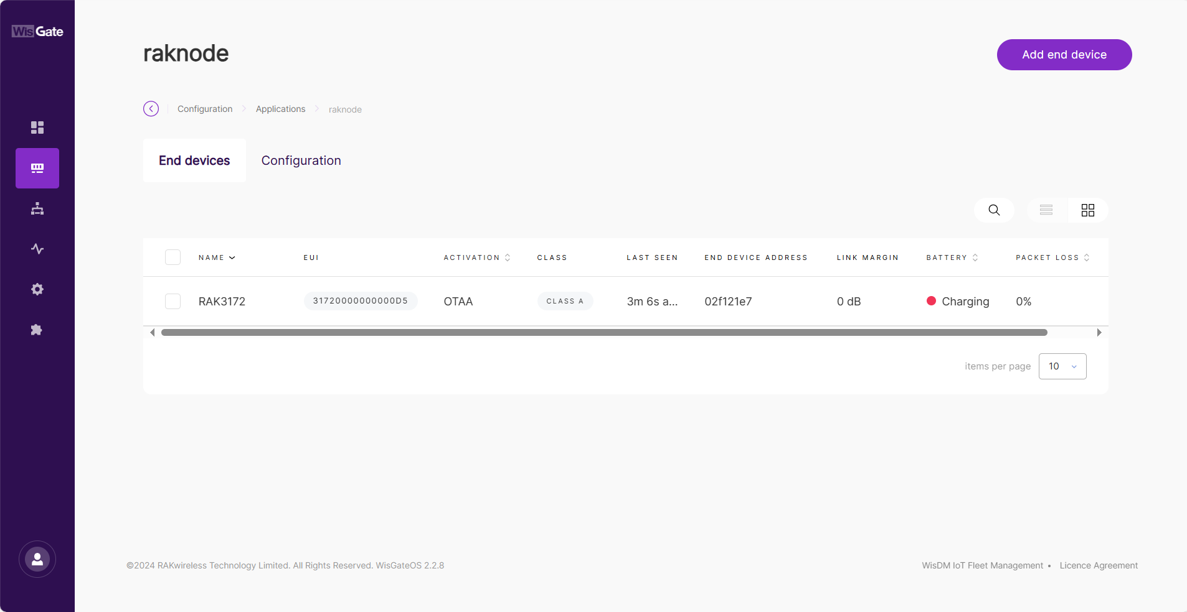Click the search magnifier icon
The image size is (1187, 612).
pyautogui.click(x=994, y=210)
